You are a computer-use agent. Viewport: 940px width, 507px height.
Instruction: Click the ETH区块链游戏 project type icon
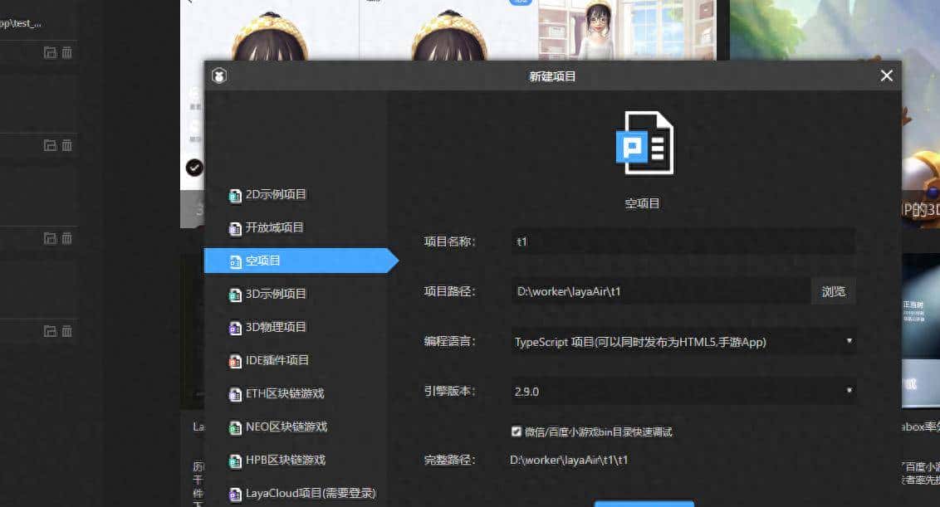(x=233, y=393)
